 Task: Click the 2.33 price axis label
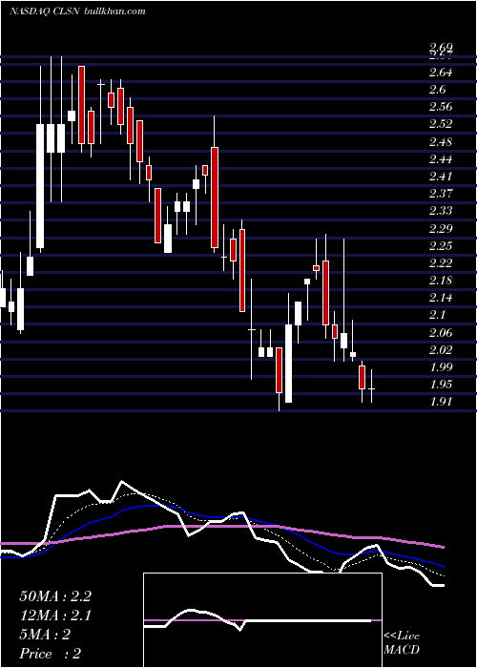point(441,211)
